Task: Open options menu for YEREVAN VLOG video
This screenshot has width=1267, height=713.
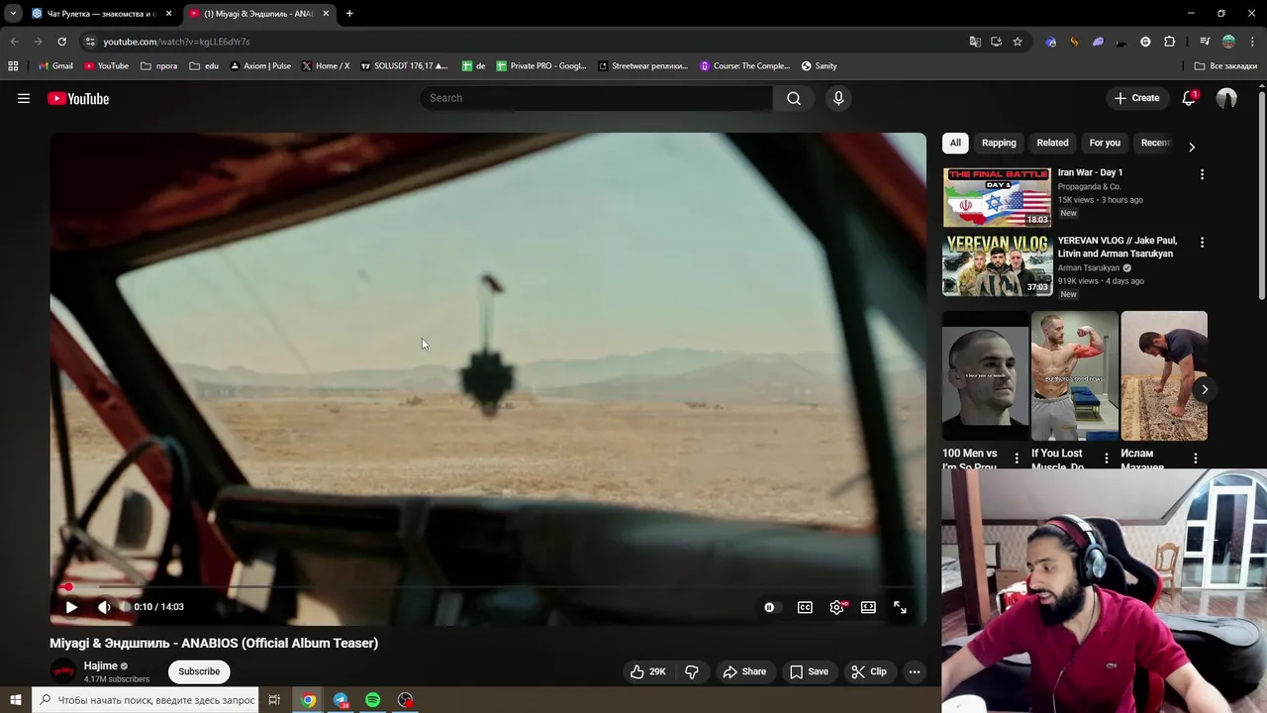Action: (x=1202, y=243)
